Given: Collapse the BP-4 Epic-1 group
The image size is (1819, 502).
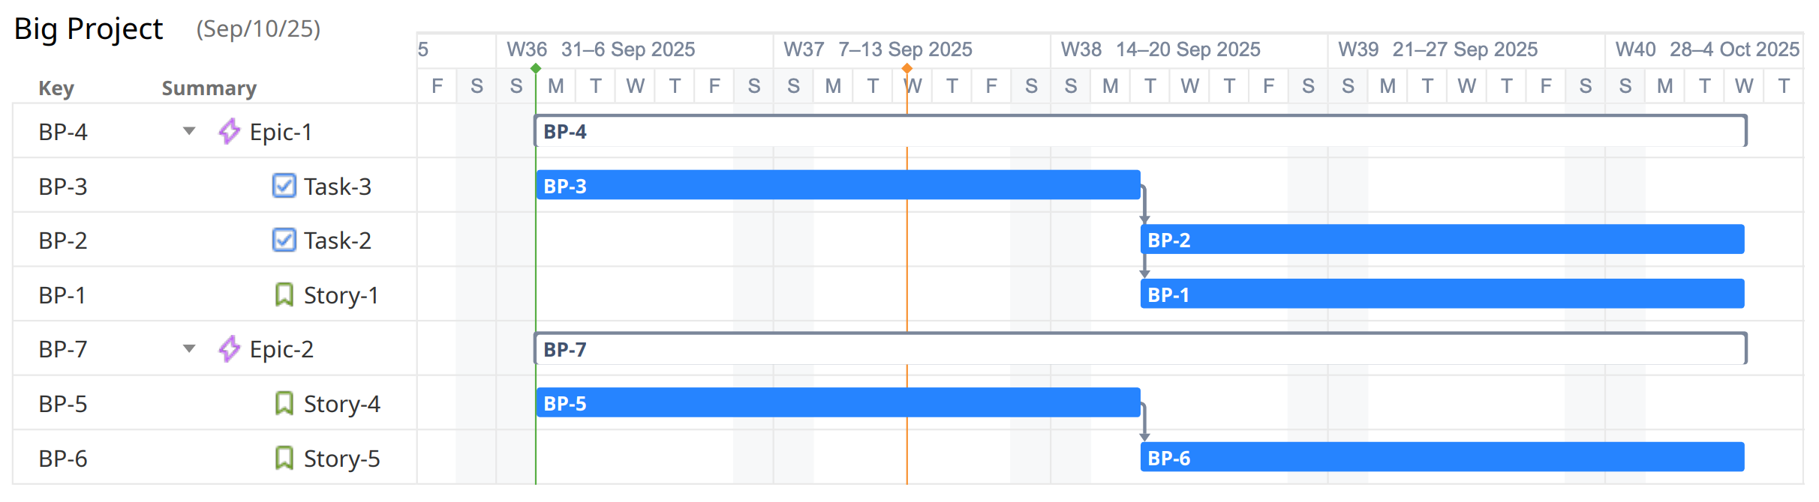Looking at the screenshot, I should [x=190, y=132].
